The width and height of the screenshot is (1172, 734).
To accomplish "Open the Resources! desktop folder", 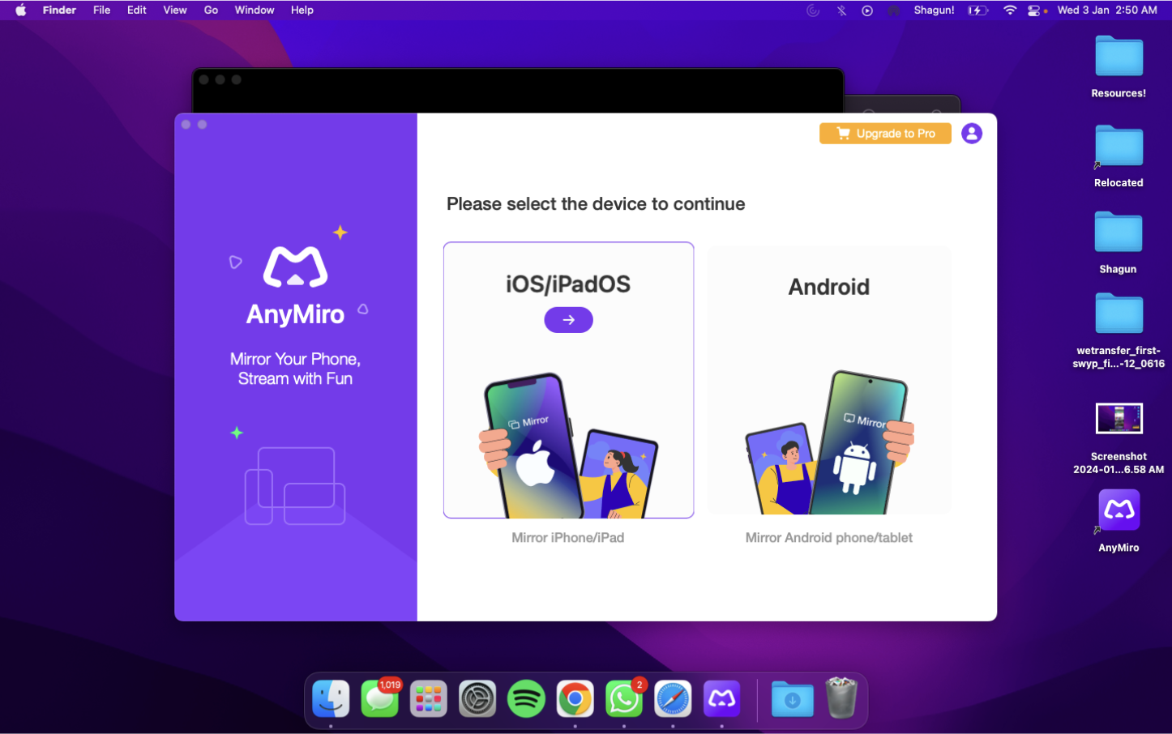I will (1119, 57).
